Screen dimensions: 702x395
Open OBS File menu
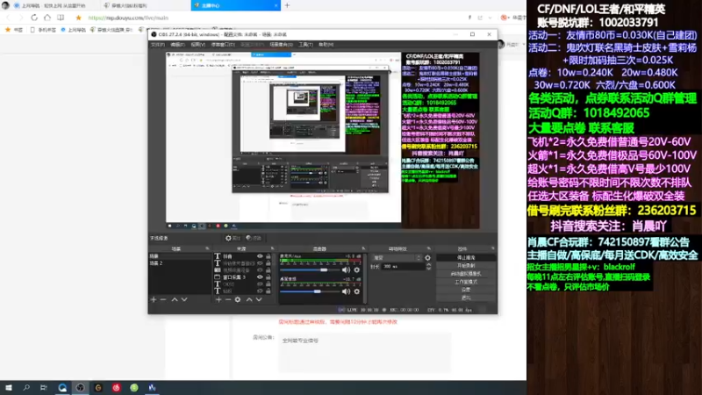(x=158, y=45)
